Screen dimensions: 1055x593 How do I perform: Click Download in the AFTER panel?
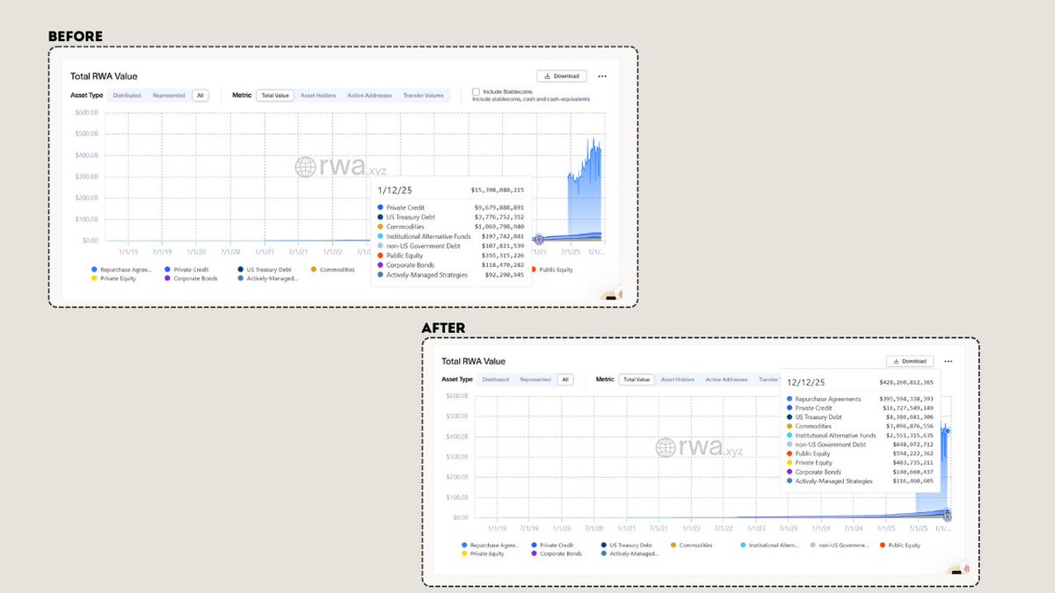(x=910, y=361)
